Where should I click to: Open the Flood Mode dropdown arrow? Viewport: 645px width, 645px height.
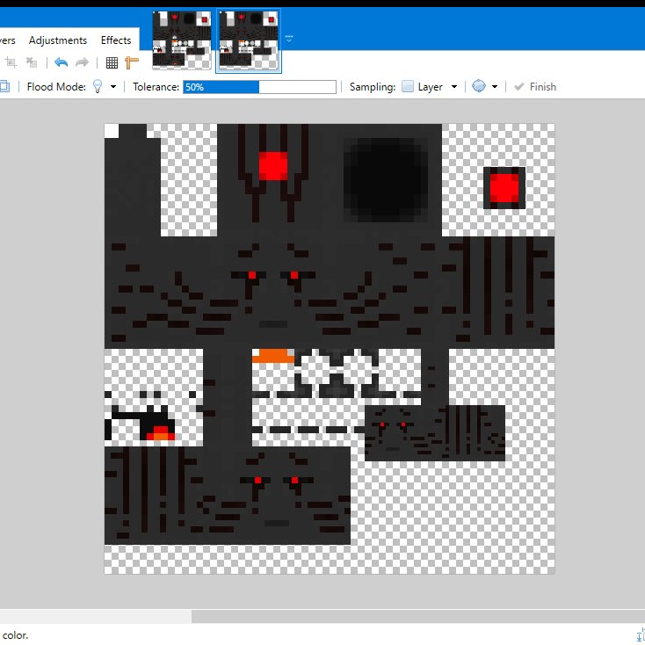pos(113,87)
